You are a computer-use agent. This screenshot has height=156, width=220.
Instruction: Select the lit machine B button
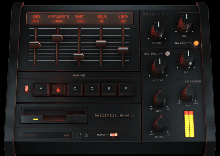[58, 90]
